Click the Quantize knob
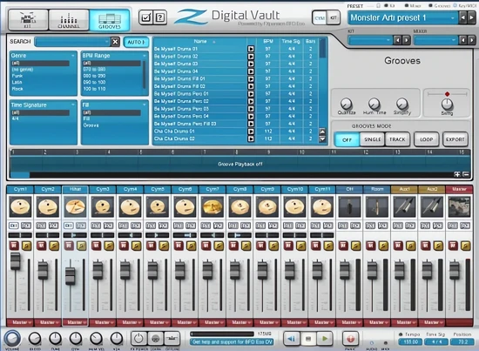Image resolution: width=479 pixels, height=351 pixels. click(x=346, y=104)
